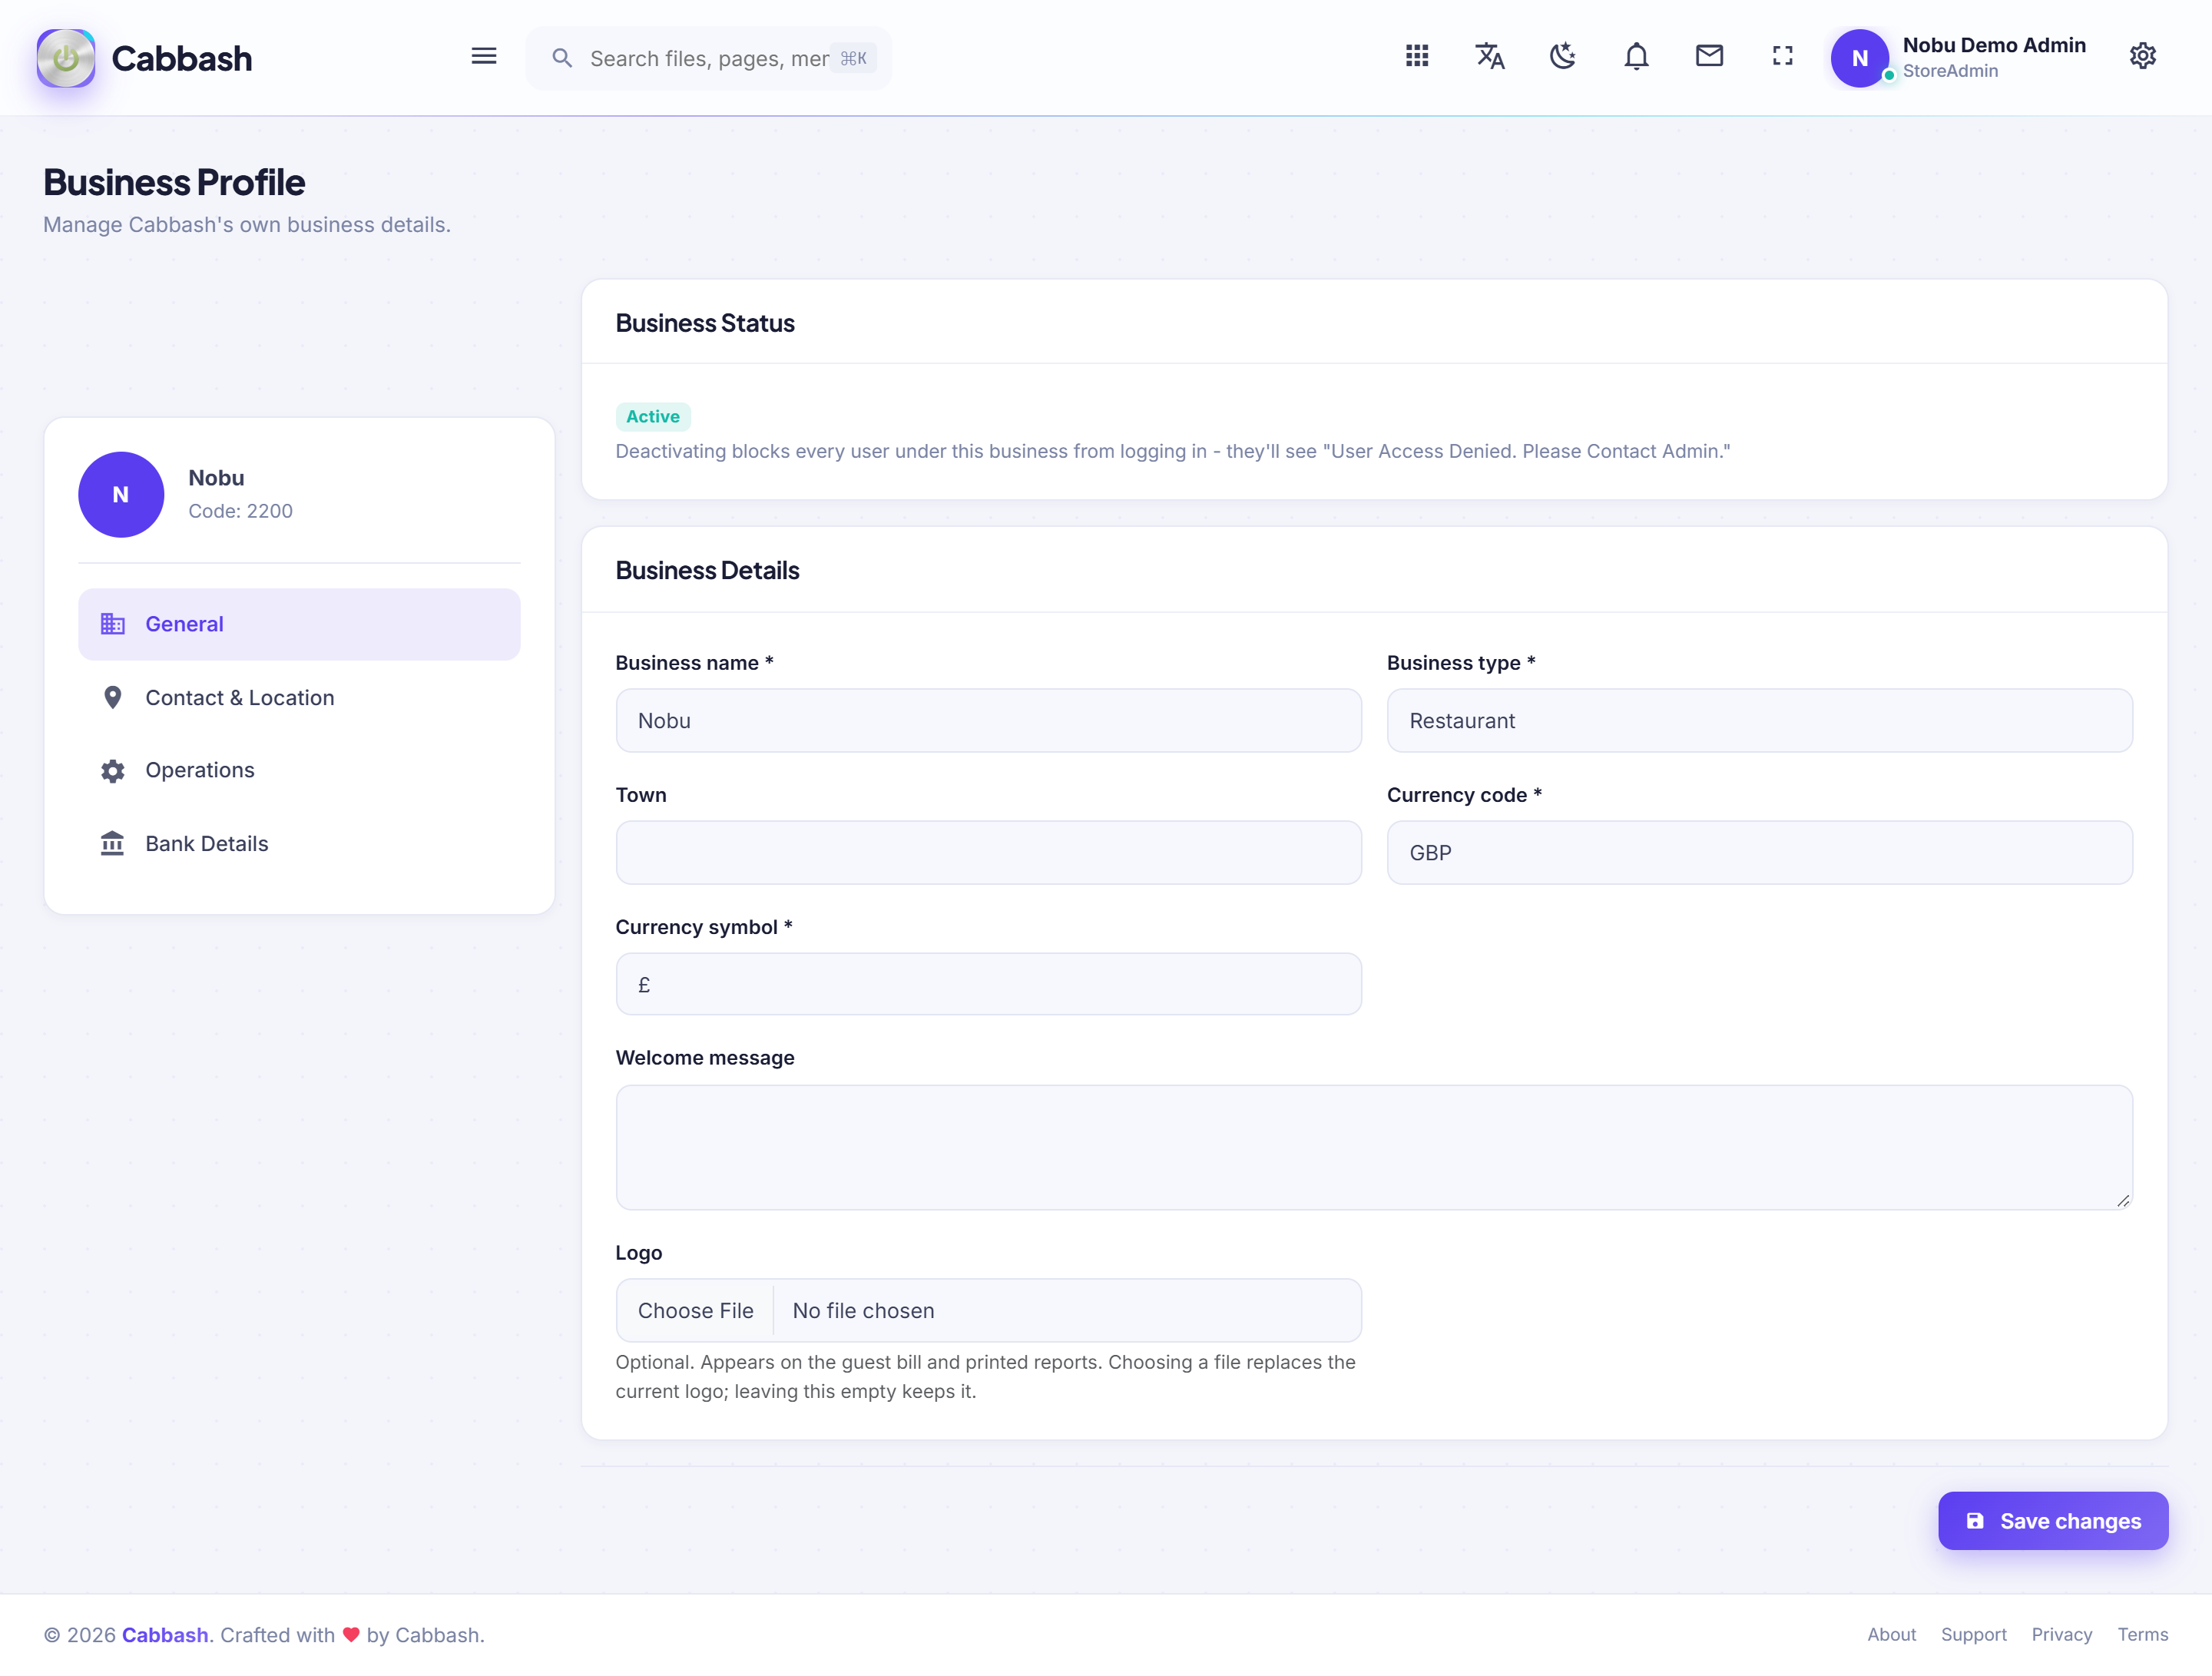Screen dimensions: 2212x1676
Task: Focus the Business type field
Action: [x=1759, y=720]
